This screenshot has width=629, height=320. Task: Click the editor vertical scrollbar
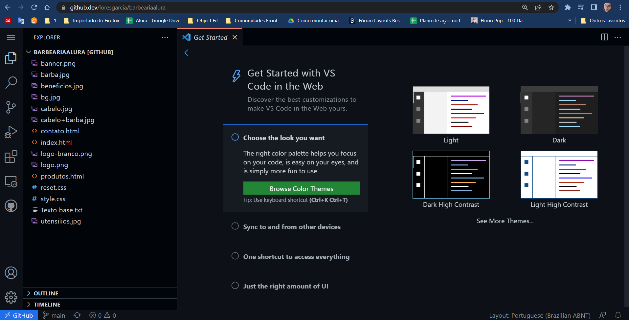tap(626, 177)
